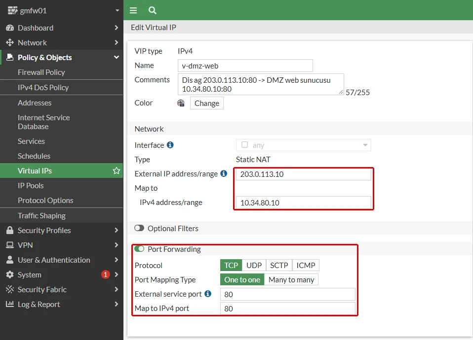Click the VPN laptop icon
Viewport: 473px width, 340px height.
[10, 245]
